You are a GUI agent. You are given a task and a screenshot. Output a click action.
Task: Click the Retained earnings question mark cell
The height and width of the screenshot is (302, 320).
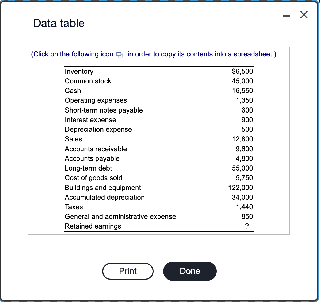tap(247, 226)
